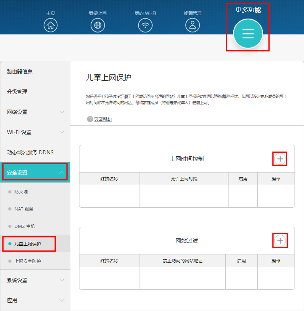Open 升级管理 in sidebar
Viewport: 304px width, 311px height.
pyautogui.click(x=17, y=92)
